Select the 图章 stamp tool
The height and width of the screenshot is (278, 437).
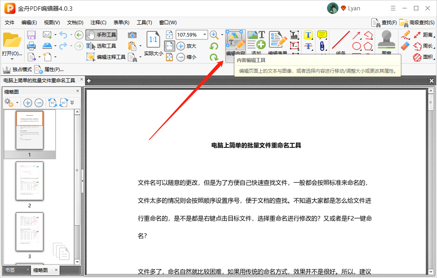386,40
